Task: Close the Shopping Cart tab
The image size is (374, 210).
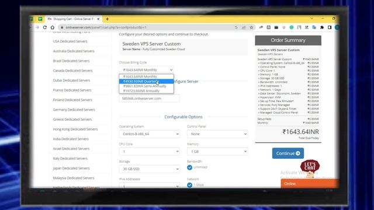Action: point(98,19)
